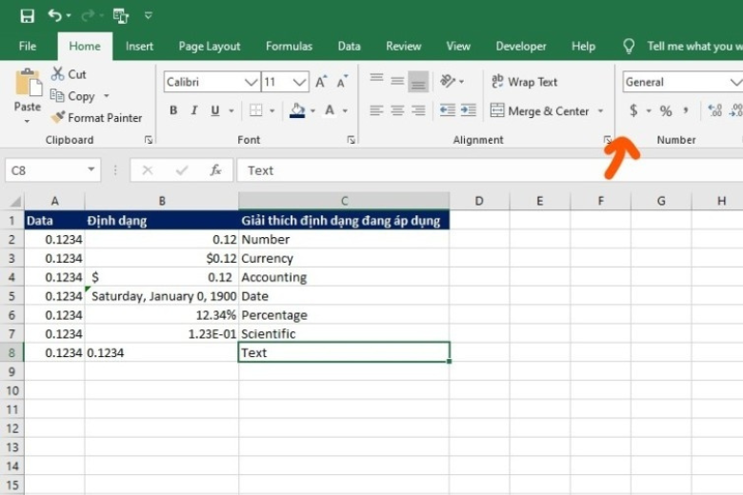Click the Insert Function fx icon

click(215, 170)
